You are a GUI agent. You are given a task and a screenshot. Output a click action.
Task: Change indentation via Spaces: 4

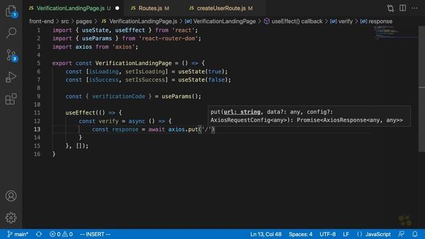click(300, 234)
